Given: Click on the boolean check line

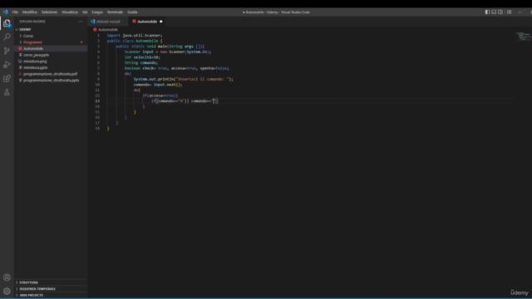Looking at the screenshot, I should [x=176, y=68].
